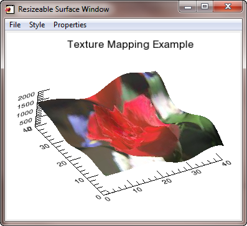Image resolution: width=247 pixels, height=226 pixels.
Task: Open the Style menu
Action: click(x=37, y=25)
